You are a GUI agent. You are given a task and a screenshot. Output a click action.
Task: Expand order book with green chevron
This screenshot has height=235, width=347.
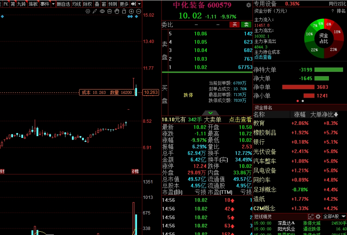[210, 113]
